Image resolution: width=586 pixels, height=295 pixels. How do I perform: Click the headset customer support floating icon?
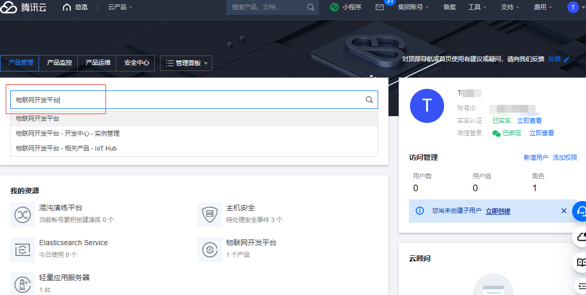[x=581, y=211]
